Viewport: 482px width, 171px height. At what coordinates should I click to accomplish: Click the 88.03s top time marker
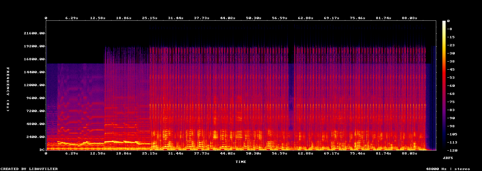coord(410,18)
